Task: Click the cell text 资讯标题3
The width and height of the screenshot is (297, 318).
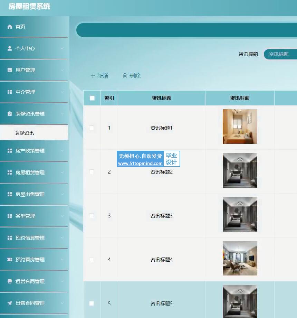Action: (162, 216)
